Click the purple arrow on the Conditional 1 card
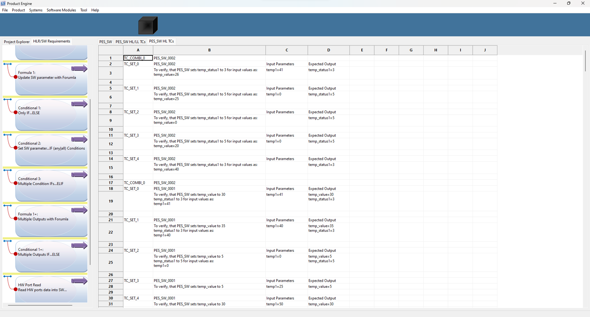 [79, 104]
